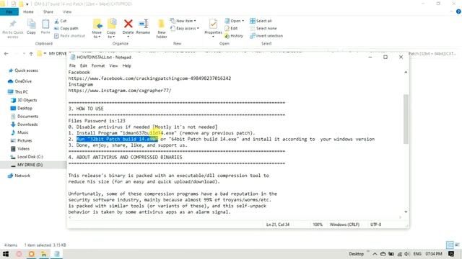The width and height of the screenshot is (462, 259).
Task: Click the red Delete icon
Action: [128, 24]
